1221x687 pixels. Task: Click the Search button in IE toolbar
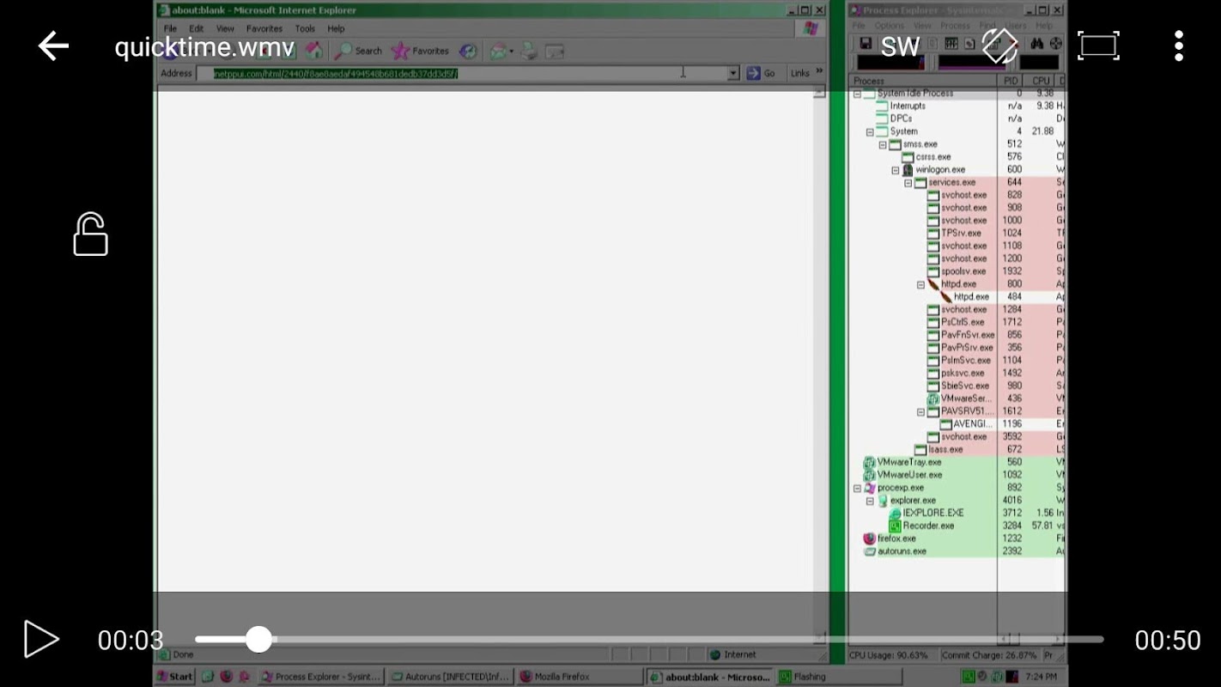359,51
